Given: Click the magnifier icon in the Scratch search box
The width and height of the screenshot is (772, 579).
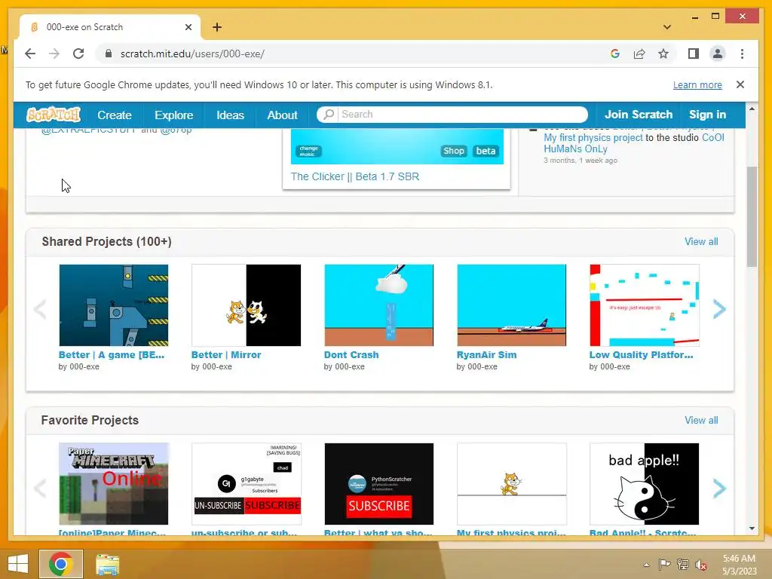Looking at the screenshot, I should 329,115.
